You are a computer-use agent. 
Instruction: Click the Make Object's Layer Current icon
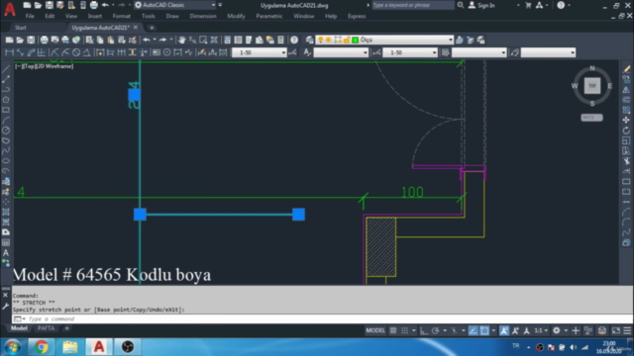pos(460,40)
